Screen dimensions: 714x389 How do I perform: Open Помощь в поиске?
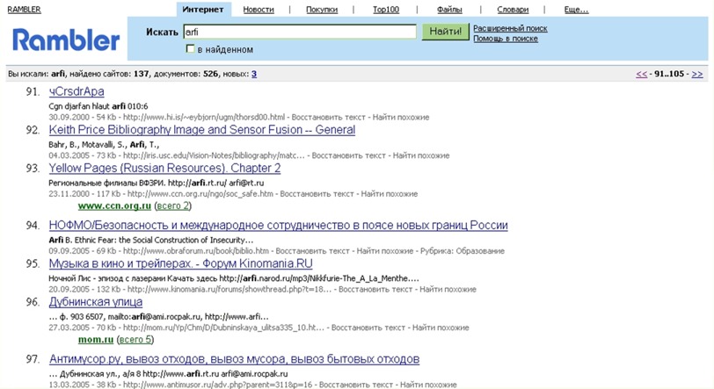(x=506, y=39)
